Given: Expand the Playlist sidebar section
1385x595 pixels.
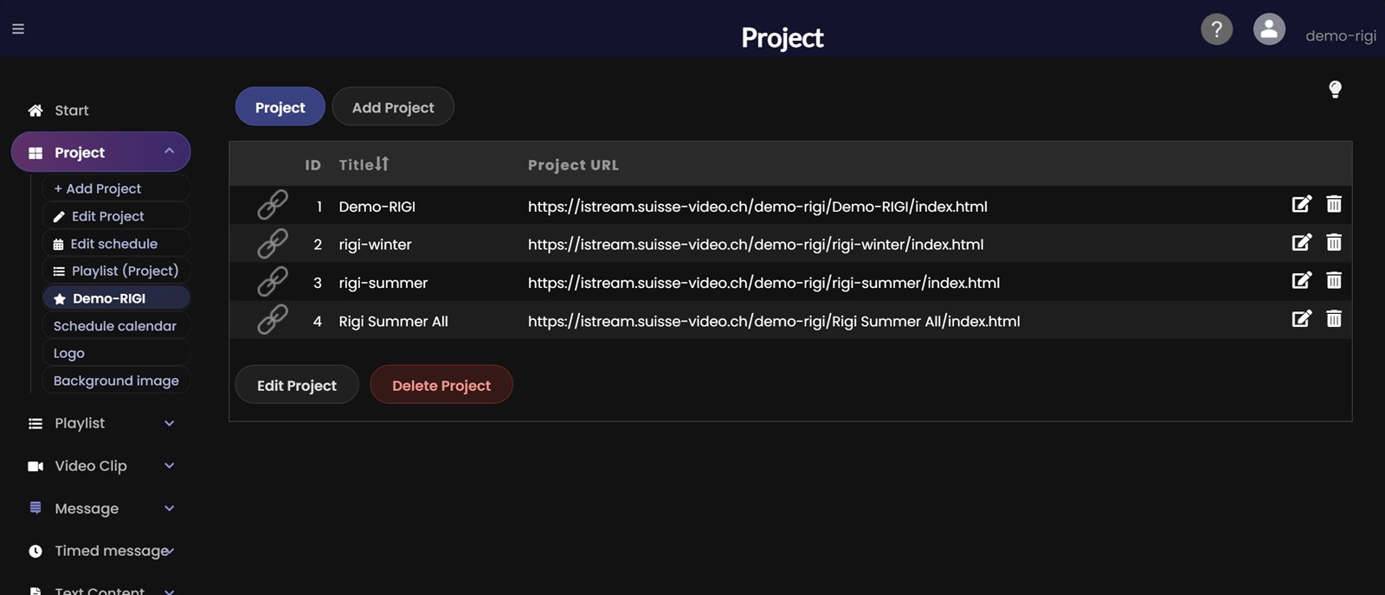Looking at the screenshot, I should 170,423.
